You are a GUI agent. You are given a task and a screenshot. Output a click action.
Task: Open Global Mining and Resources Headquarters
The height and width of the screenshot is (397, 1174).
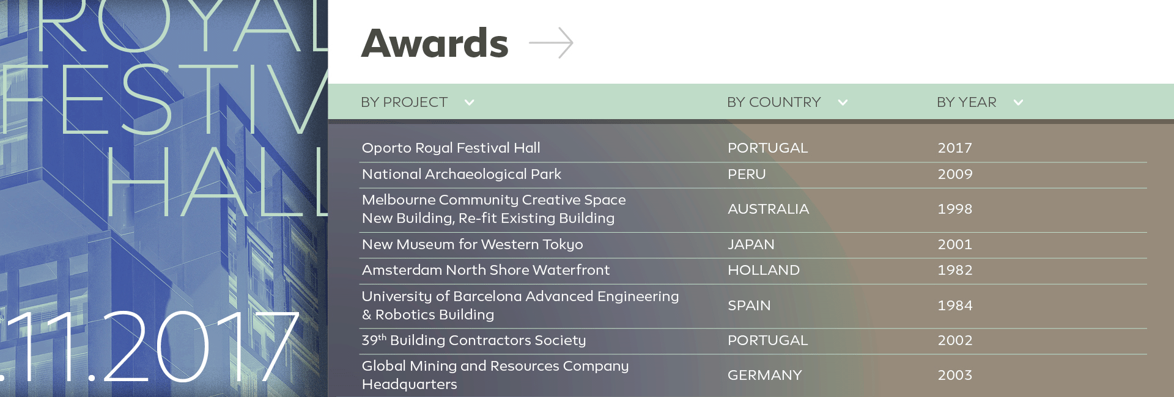[x=495, y=375]
